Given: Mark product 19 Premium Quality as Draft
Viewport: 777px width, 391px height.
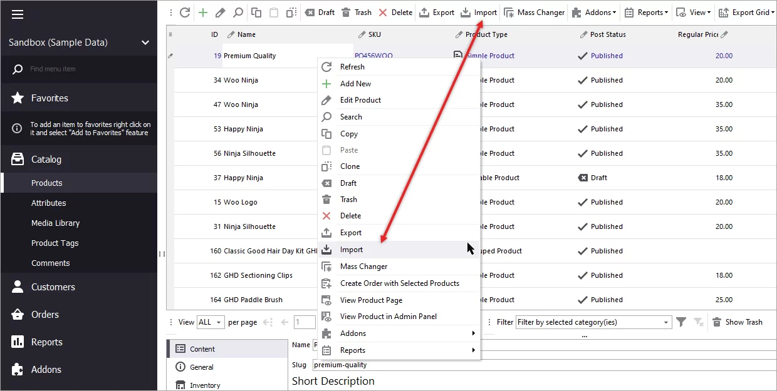Looking at the screenshot, I should [320, 12].
